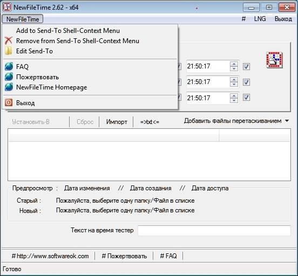The height and width of the screenshot is (276, 298).
Task: Click the folder icon next to Edit Send-To
Action: point(9,51)
